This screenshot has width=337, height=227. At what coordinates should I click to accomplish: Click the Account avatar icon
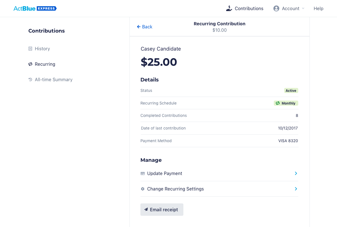276,8
